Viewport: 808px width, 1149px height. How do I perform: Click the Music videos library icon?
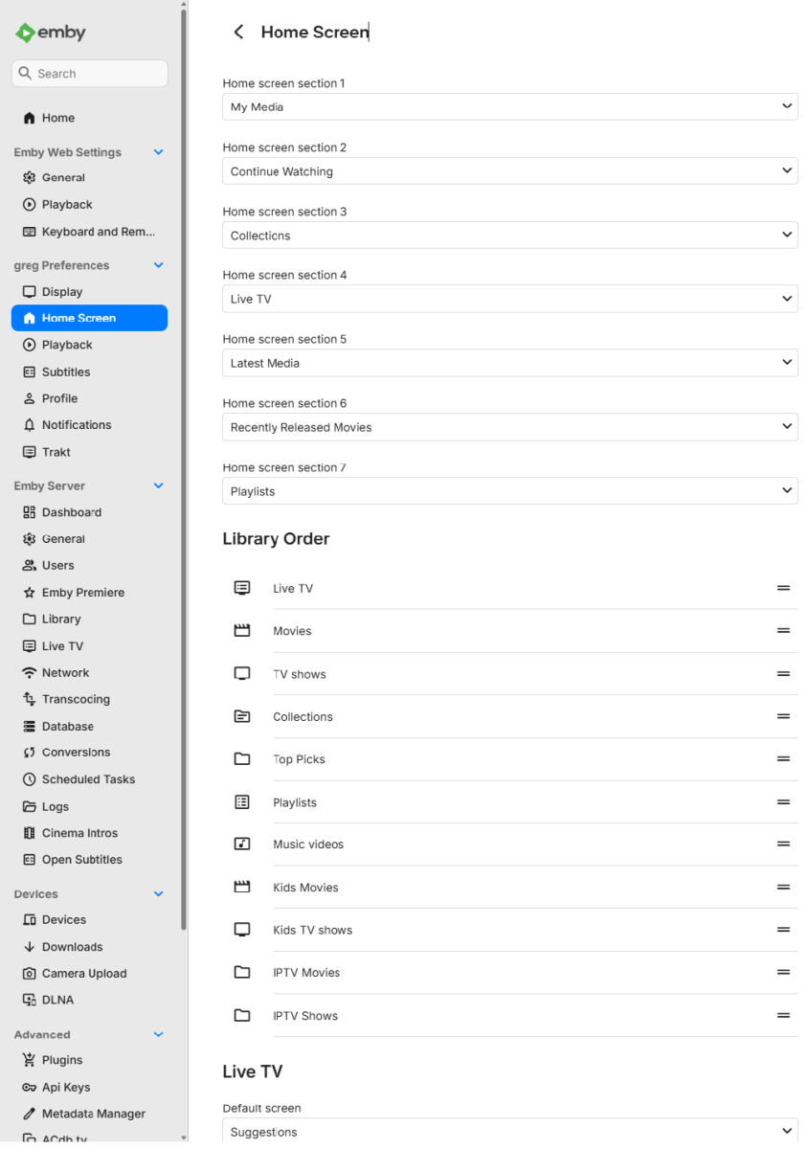(242, 845)
